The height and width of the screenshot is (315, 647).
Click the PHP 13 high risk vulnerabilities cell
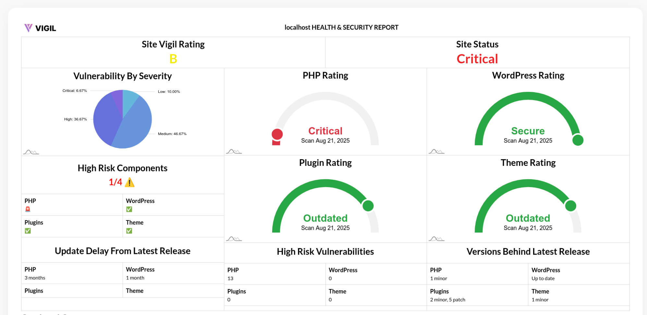[x=275, y=274]
